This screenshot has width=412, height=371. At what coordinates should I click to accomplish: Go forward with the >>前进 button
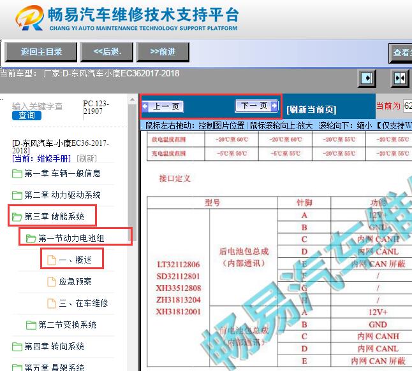163,52
